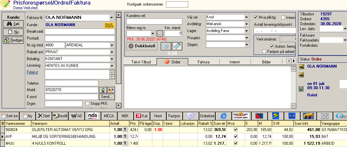Open the Fritekst link
The image size is (347, 147).
(x=32, y=72)
